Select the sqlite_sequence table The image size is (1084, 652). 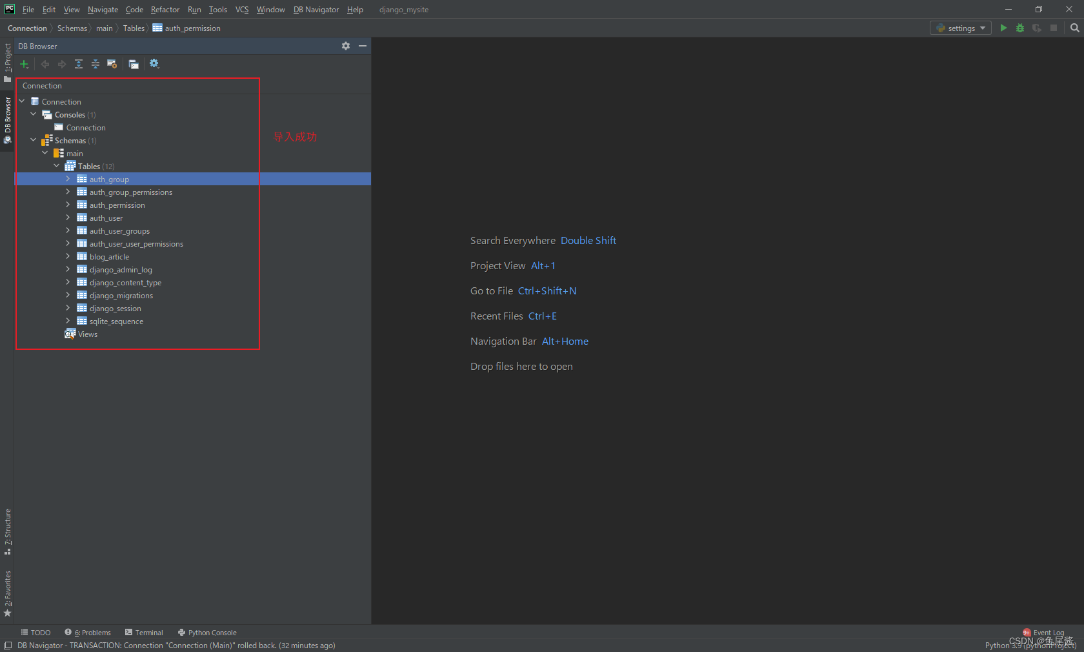point(116,321)
